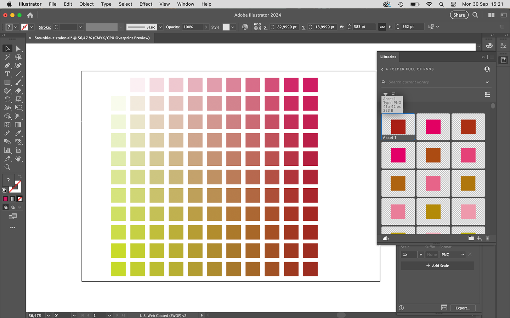The image size is (510, 318).
Task: Select the Type tool
Action: (7, 74)
